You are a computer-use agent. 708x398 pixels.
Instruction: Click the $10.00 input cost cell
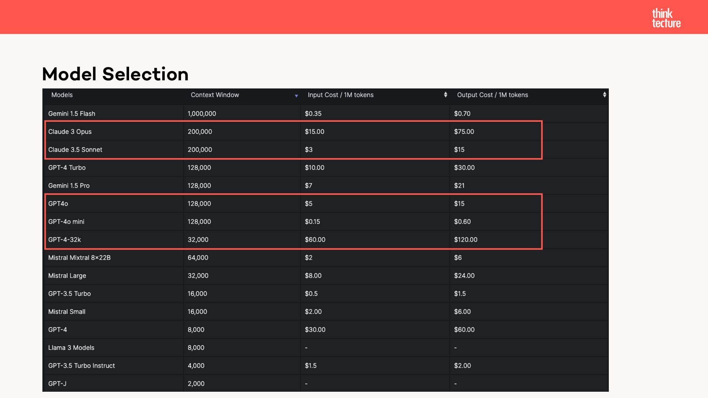pos(314,168)
